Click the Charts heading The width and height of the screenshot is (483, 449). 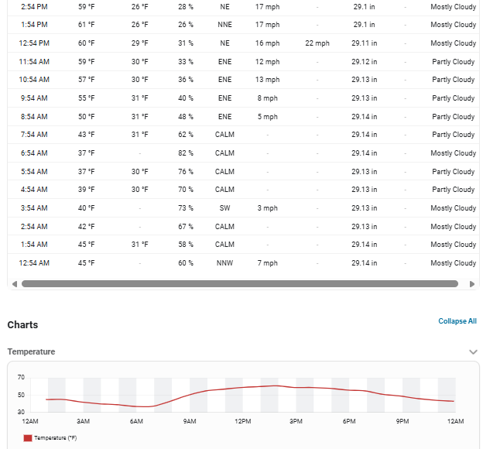click(x=22, y=325)
